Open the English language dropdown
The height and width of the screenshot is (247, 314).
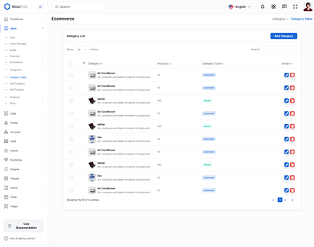click(x=239, y=7)
